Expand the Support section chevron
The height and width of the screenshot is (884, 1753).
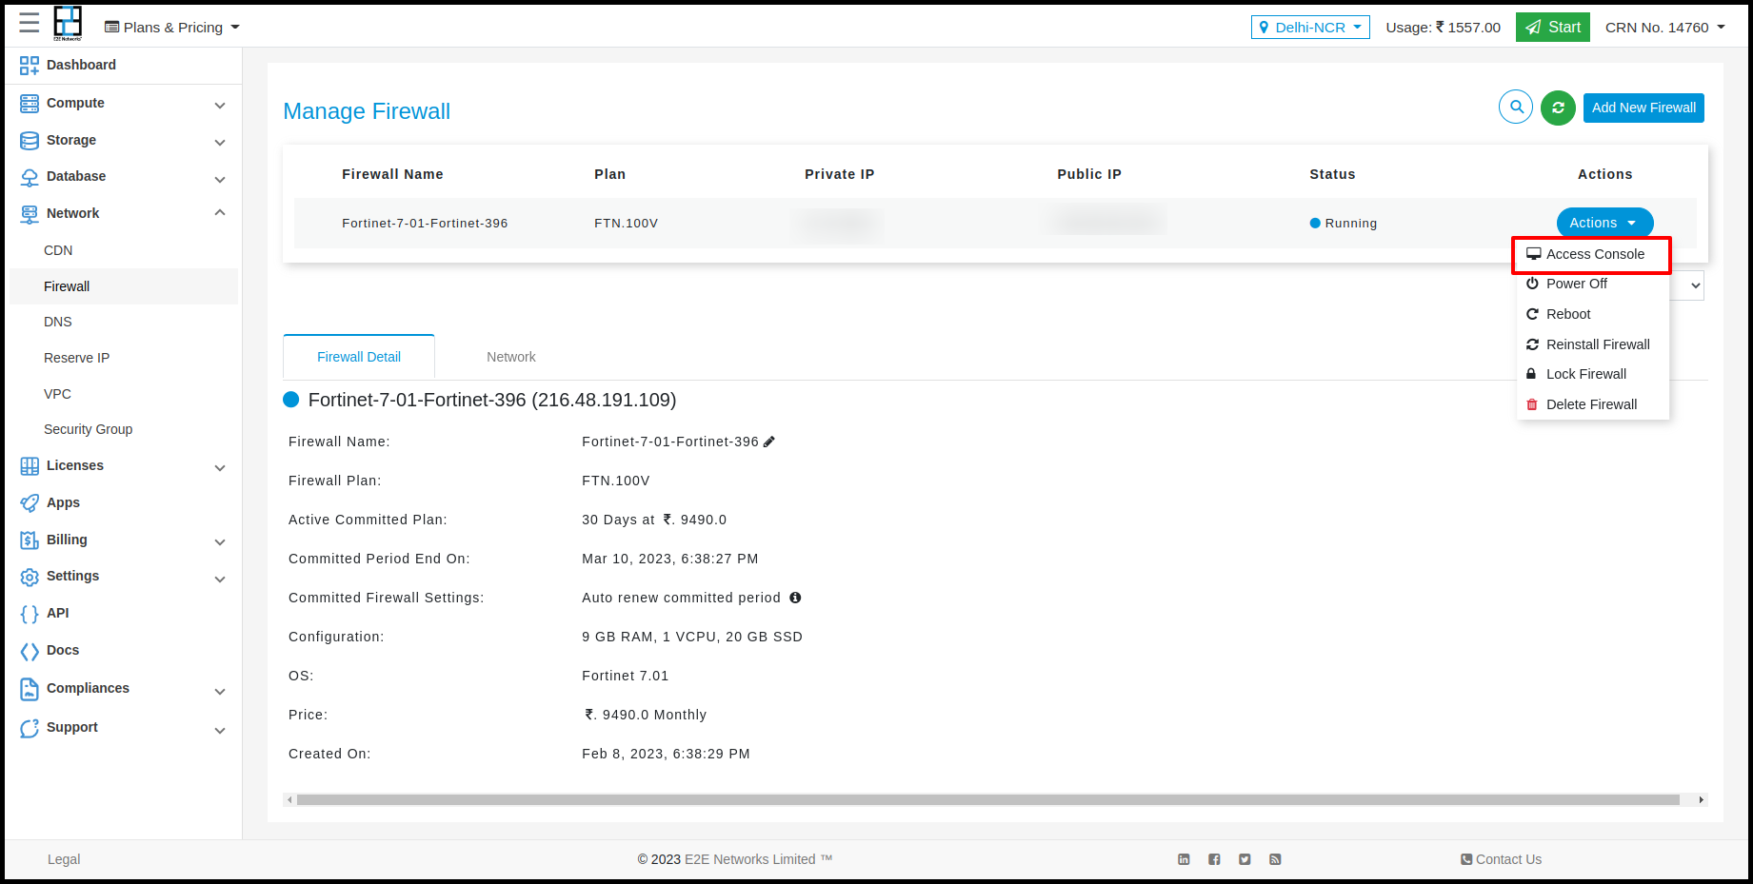point(220,731)
